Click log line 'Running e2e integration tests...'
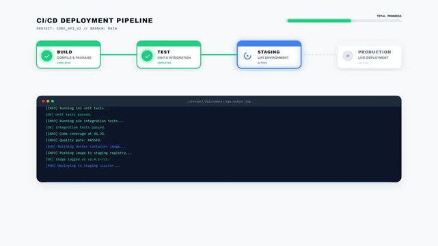This screenshot has width=438, height=246. coord(85,121)
